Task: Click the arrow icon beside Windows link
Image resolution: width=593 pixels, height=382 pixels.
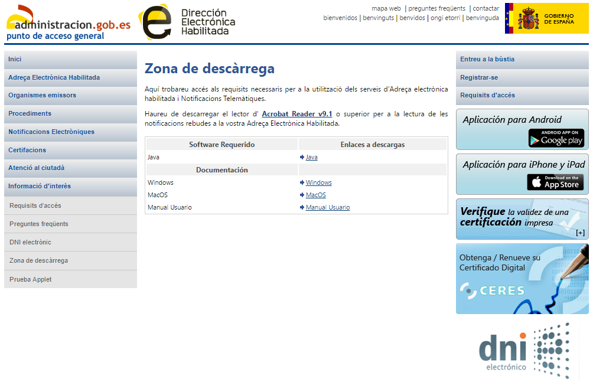Action: pyautogui.click(x=302, y=182)
